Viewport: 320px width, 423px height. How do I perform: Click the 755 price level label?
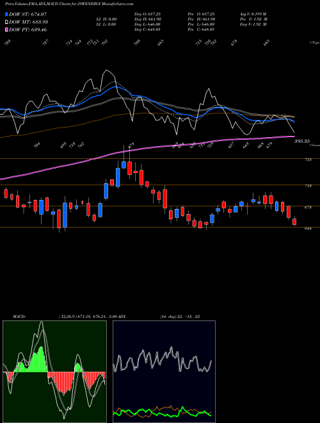(x=308, y=160)
